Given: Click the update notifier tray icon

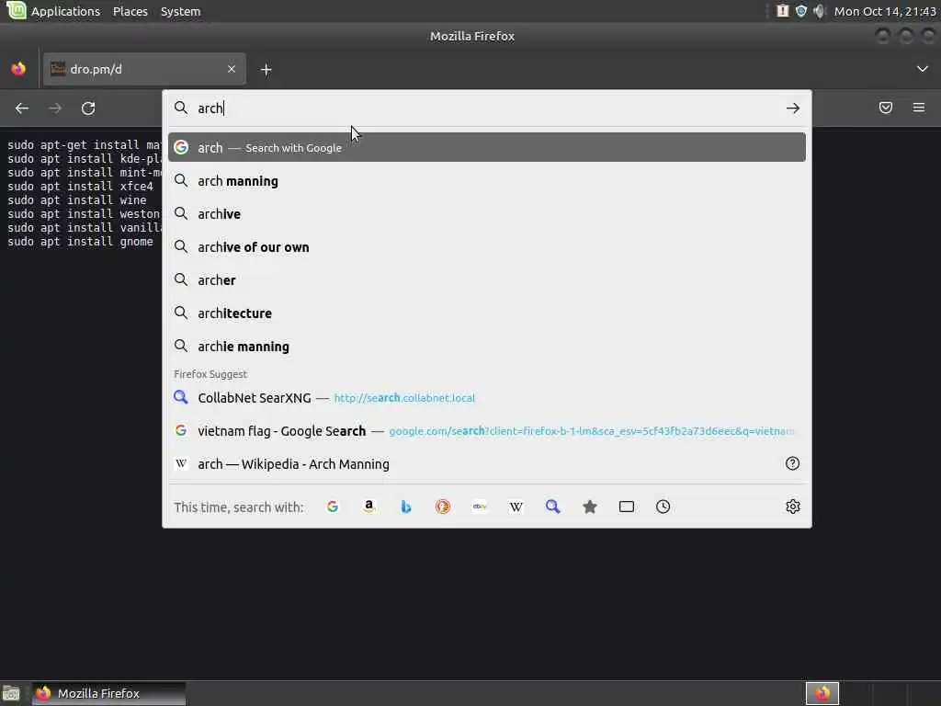Looking at the screenshot, I should (783, 11).
